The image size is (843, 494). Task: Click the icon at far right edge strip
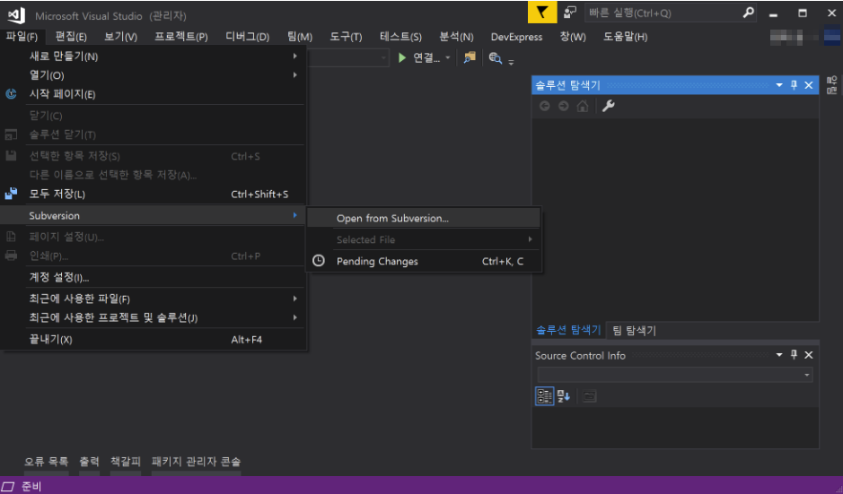tap(831, 85)
